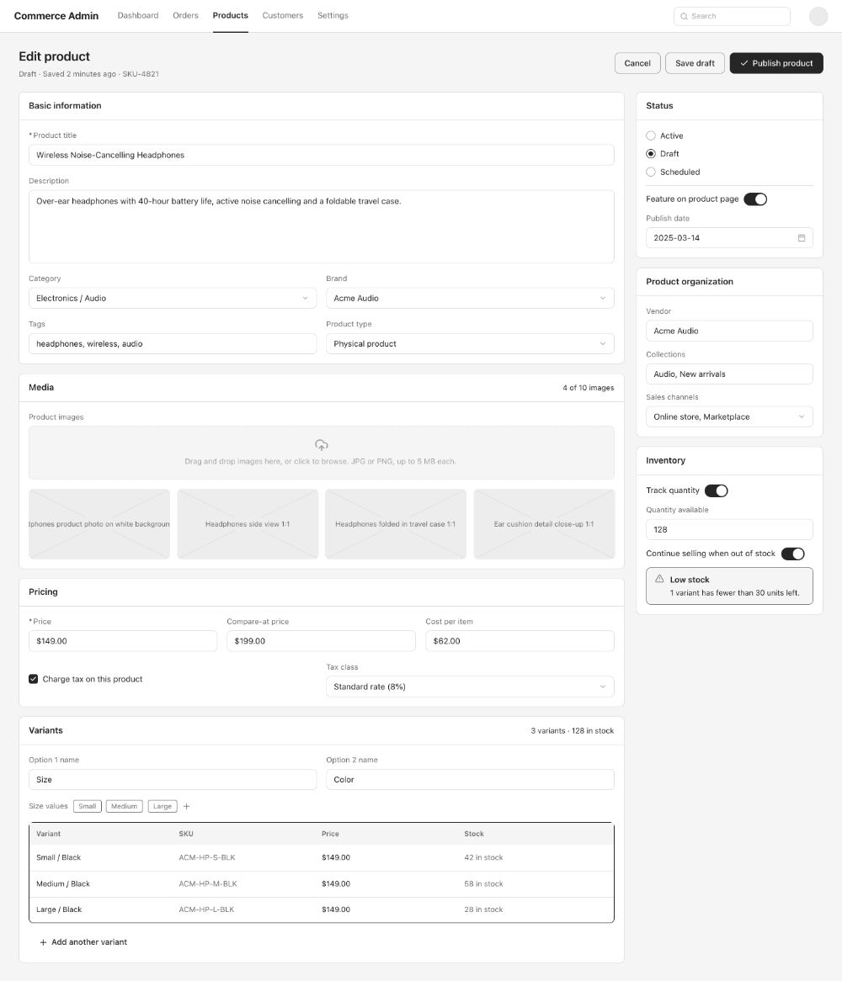Click the Stock column header
The height and width of the screenshot is (981, 842).
[474, 834]
